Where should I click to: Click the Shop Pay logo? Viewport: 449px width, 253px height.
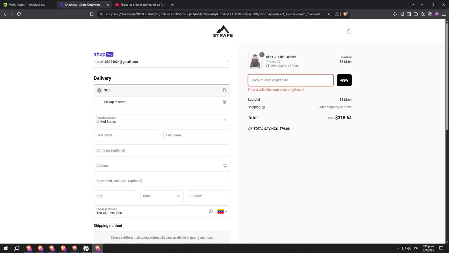click(104, 54)
